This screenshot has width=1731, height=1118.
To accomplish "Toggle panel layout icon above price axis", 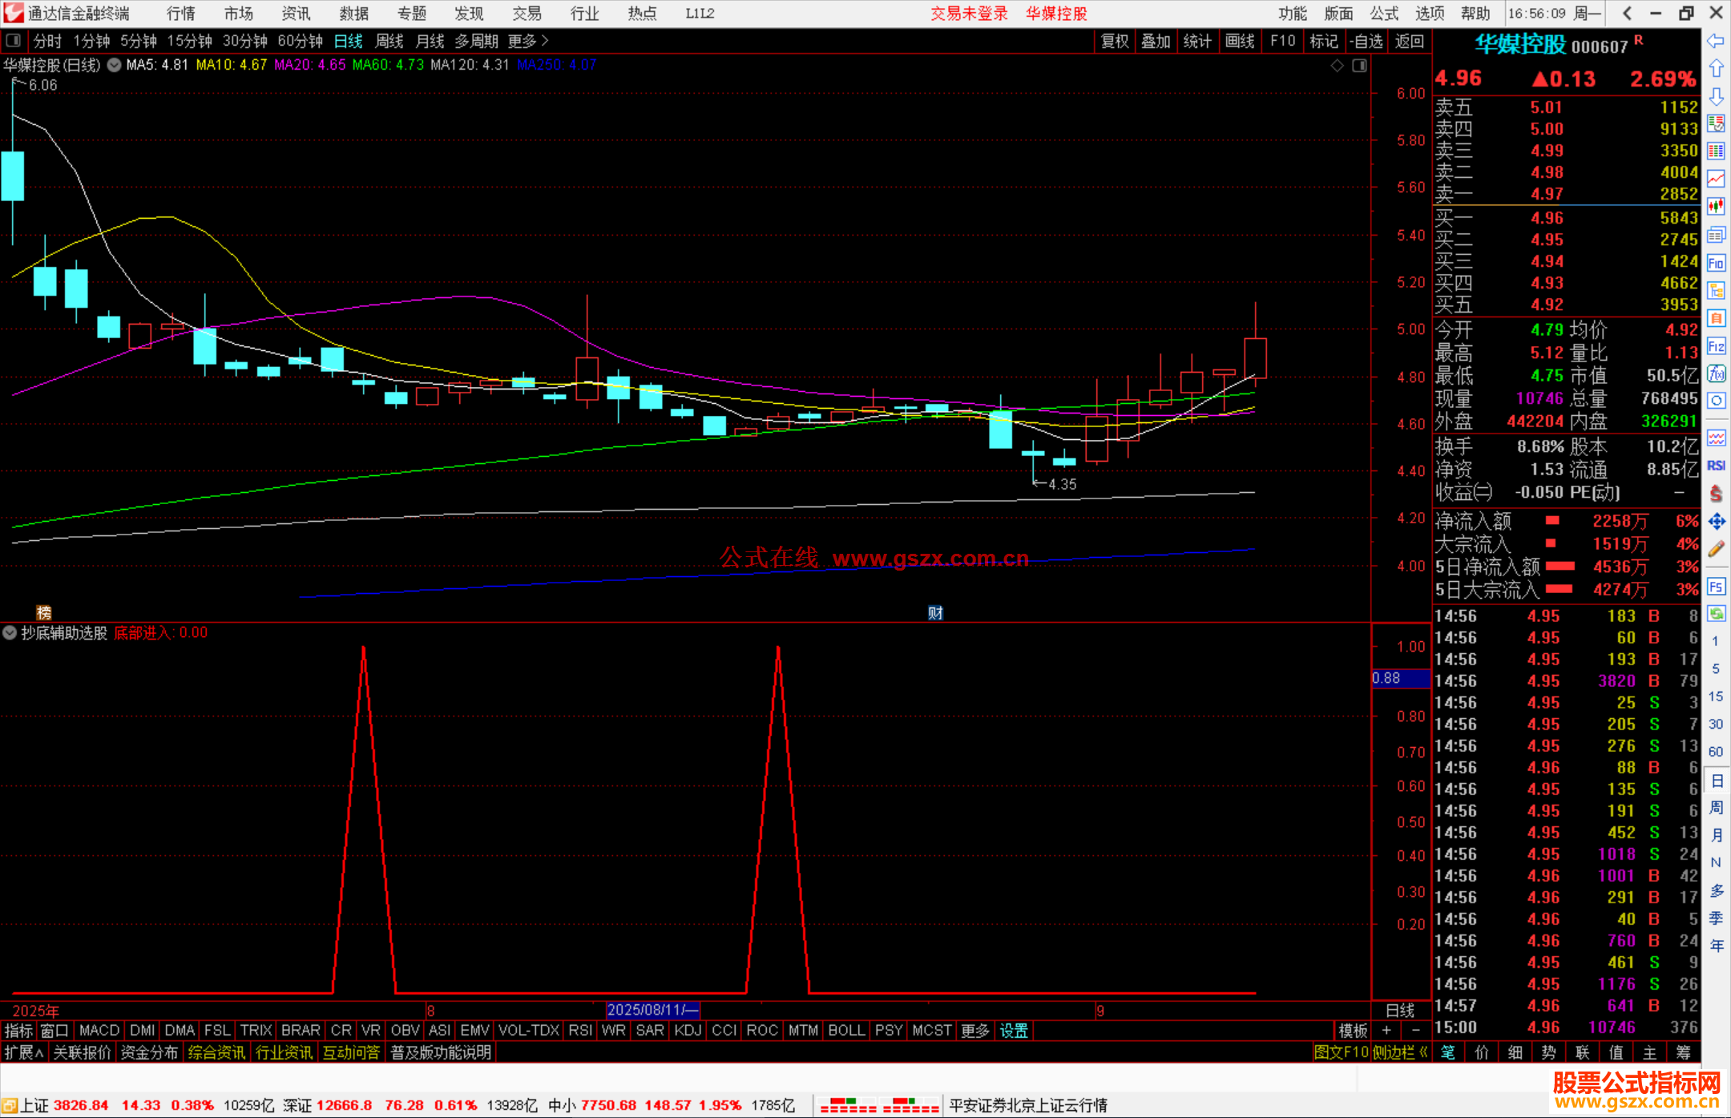I will pyautogui.click(x=1359, y=66).
